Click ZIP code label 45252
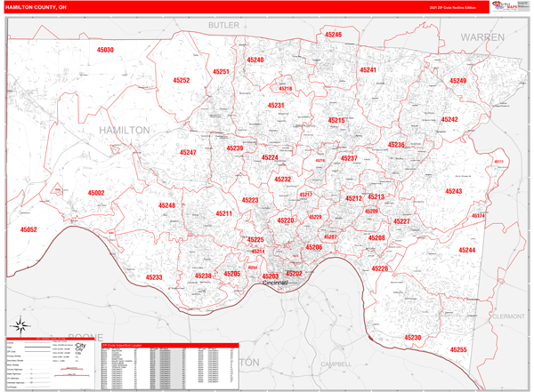The height and width of the screenshot is (392, 534). click(x=182, y=80)
